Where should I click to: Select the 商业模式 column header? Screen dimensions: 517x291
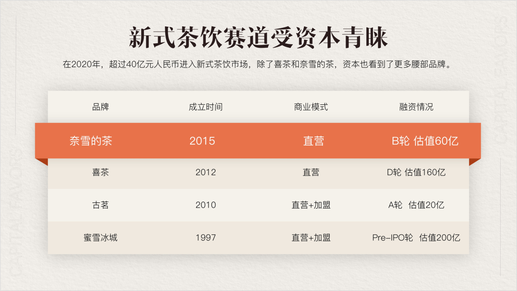click(x=311, y=107)
